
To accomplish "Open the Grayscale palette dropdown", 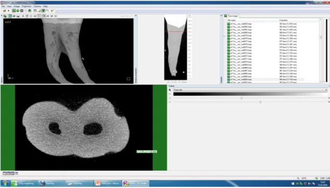I will (250, 90).
